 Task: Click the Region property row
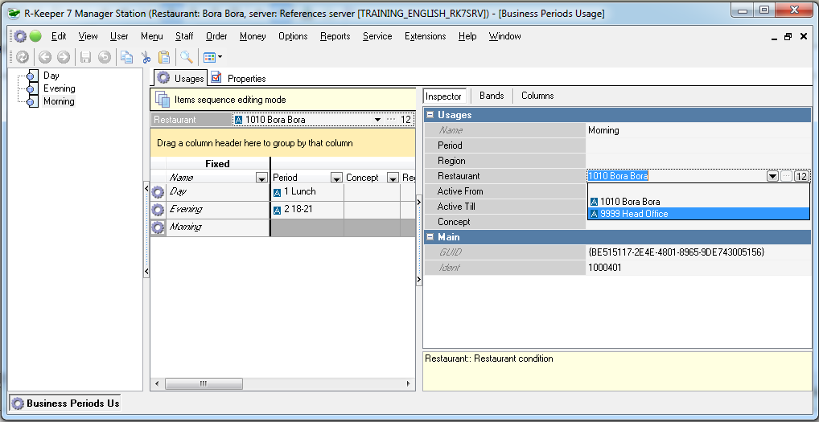pos(617,161)
